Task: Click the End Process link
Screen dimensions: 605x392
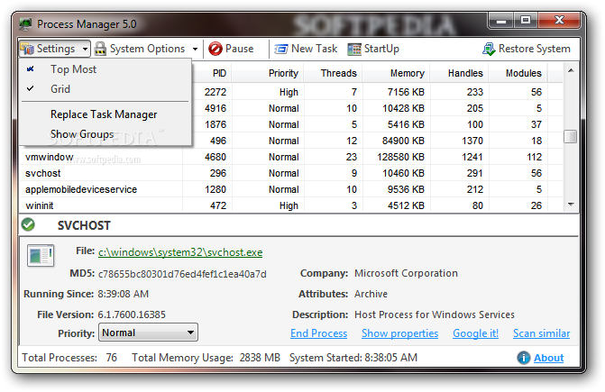Action: point(318,333)
